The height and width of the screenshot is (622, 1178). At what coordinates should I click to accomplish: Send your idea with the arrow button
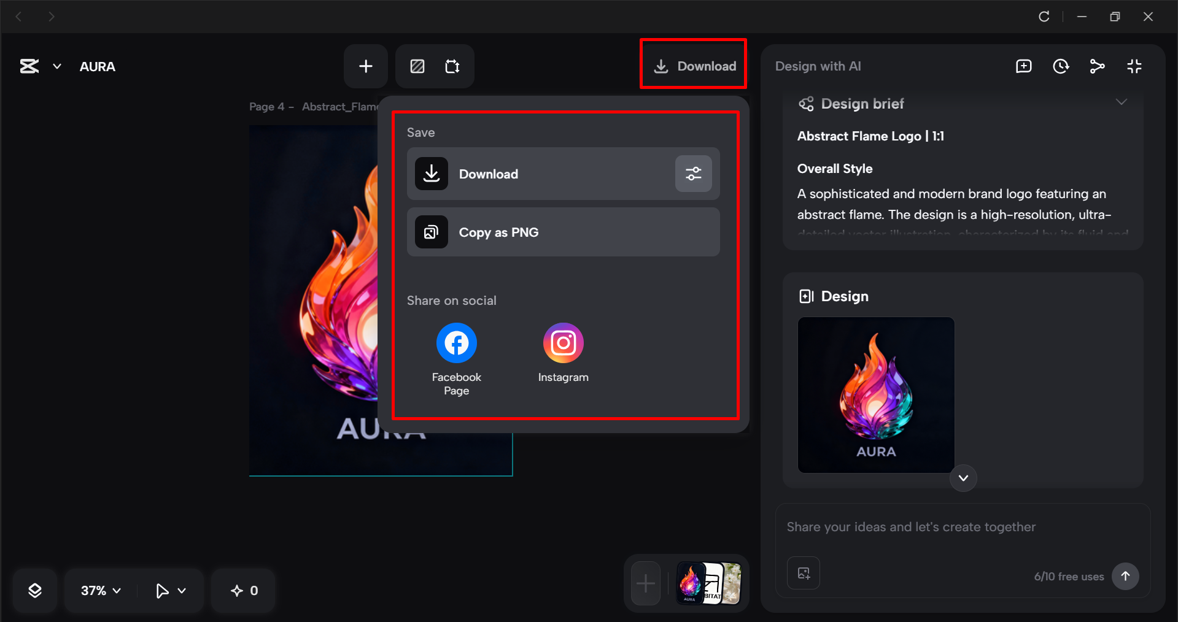(x=1125, y=576)
